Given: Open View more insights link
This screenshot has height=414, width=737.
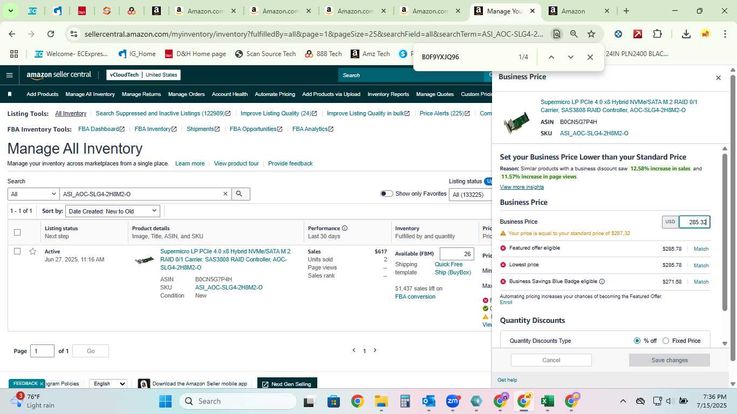Looking at the screenshot, I should 522,187.
